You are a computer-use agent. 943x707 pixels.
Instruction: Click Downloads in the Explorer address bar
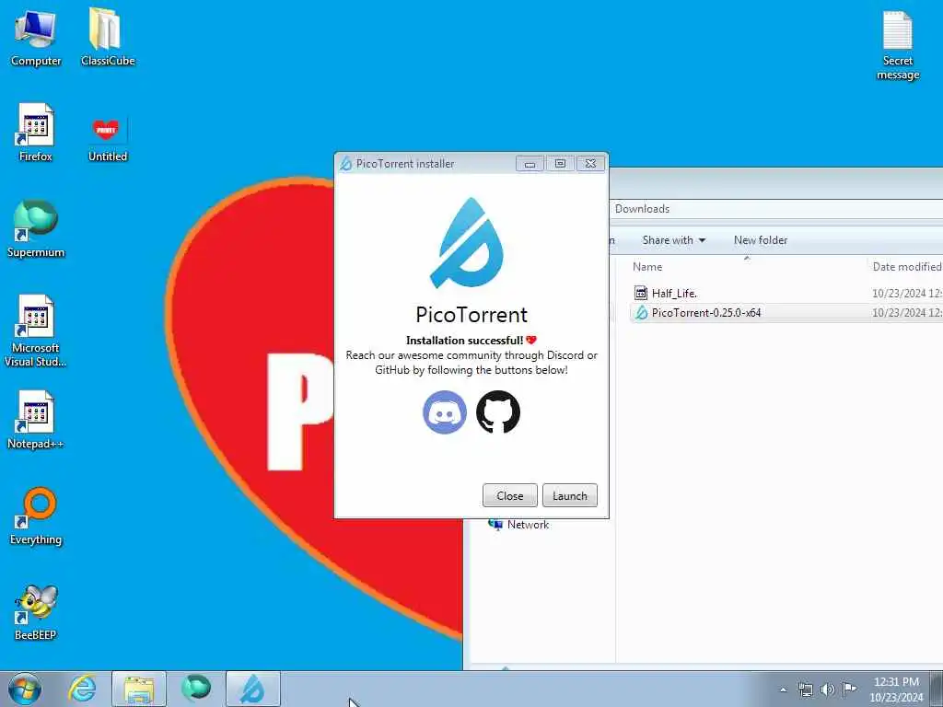click(x=642, y=209)
